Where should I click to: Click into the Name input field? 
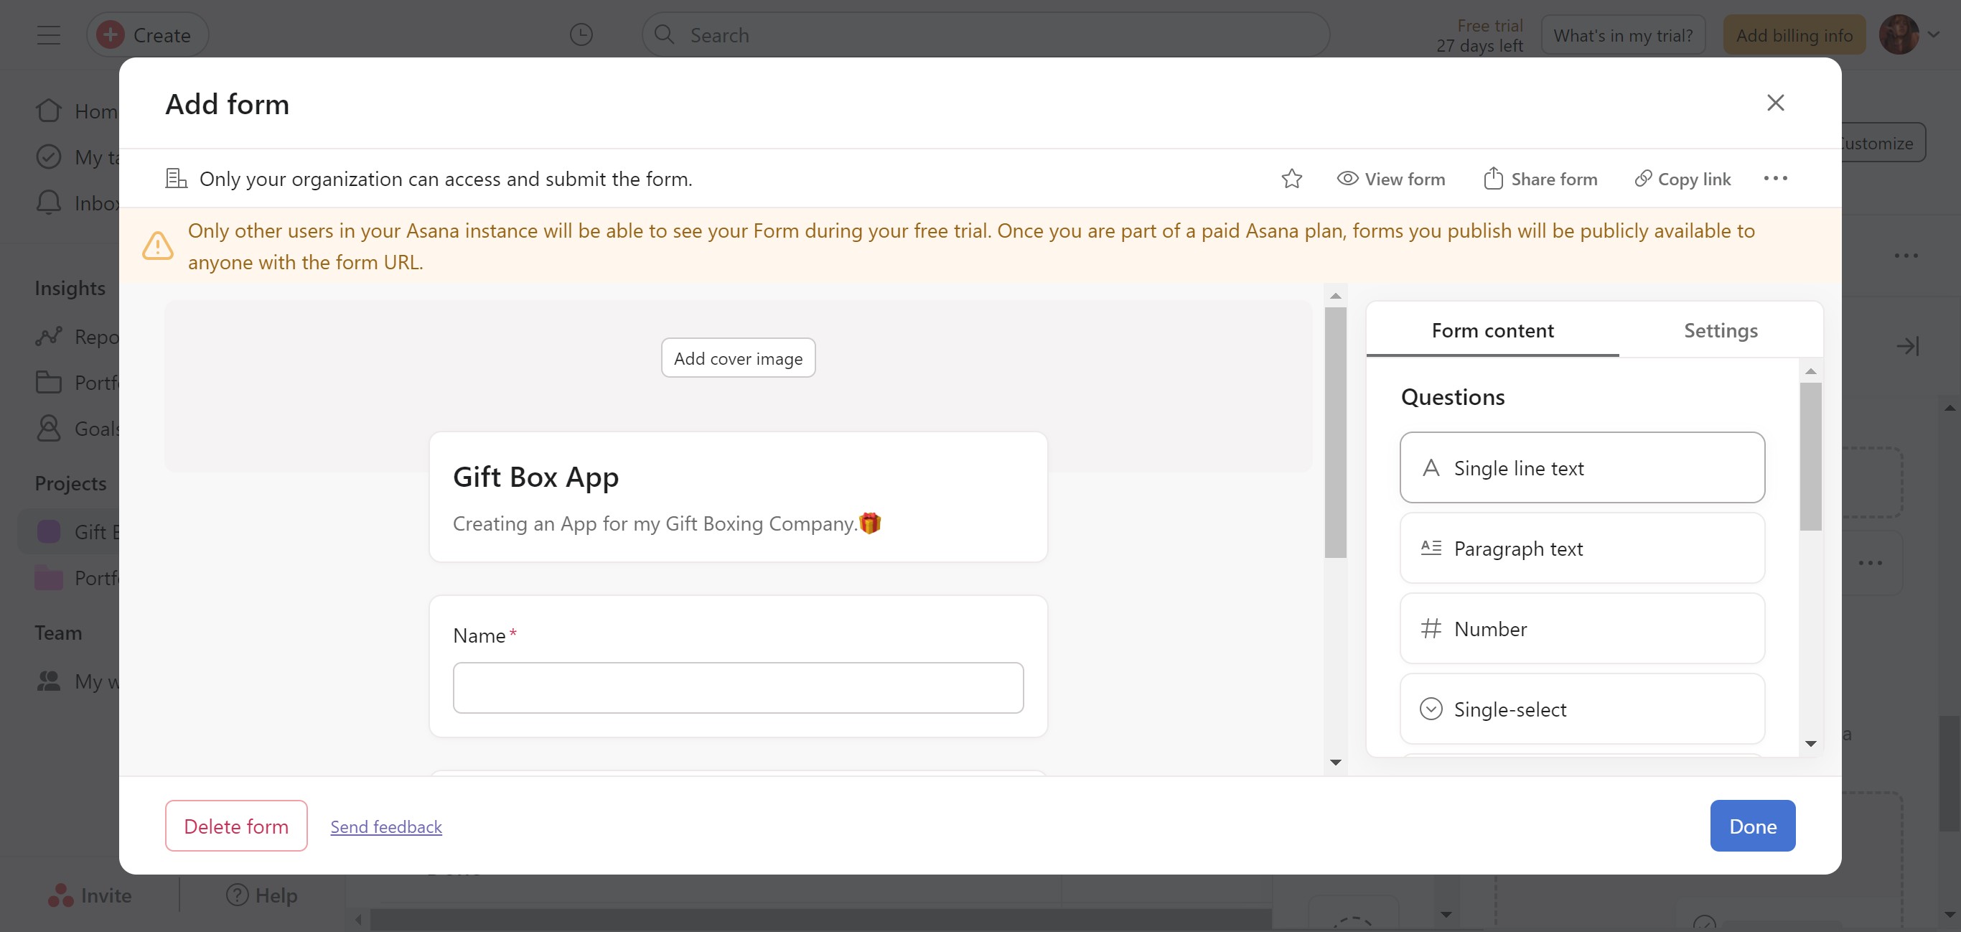[x=738, y=688]
